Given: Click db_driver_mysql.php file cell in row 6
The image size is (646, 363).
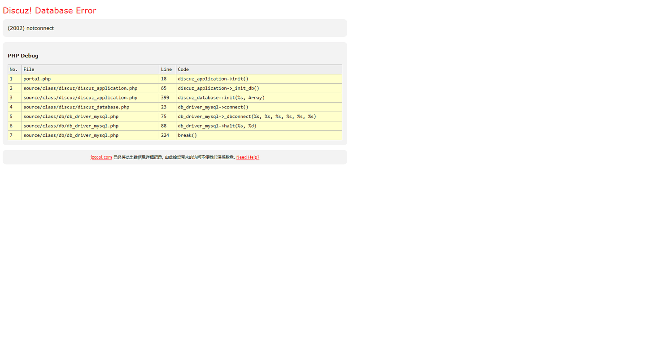Looking at the screenshot, I should (90, 126).
